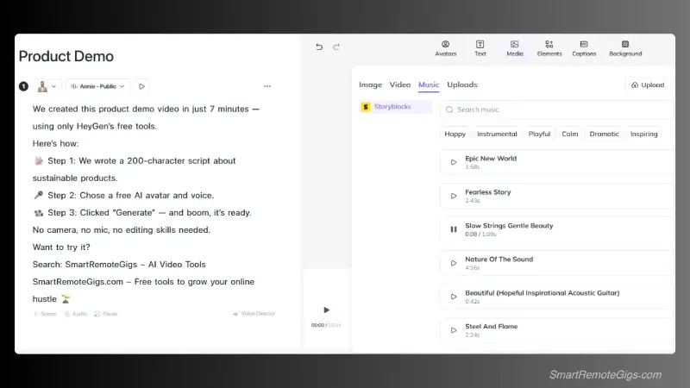Click the Pause option below script
690x388 pixels.
[x=106, y=314]
